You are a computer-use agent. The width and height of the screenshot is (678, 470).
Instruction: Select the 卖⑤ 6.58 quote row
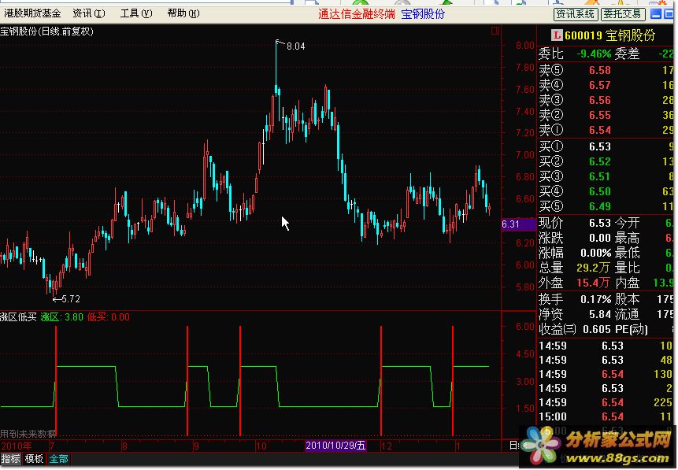coord(606,70)
